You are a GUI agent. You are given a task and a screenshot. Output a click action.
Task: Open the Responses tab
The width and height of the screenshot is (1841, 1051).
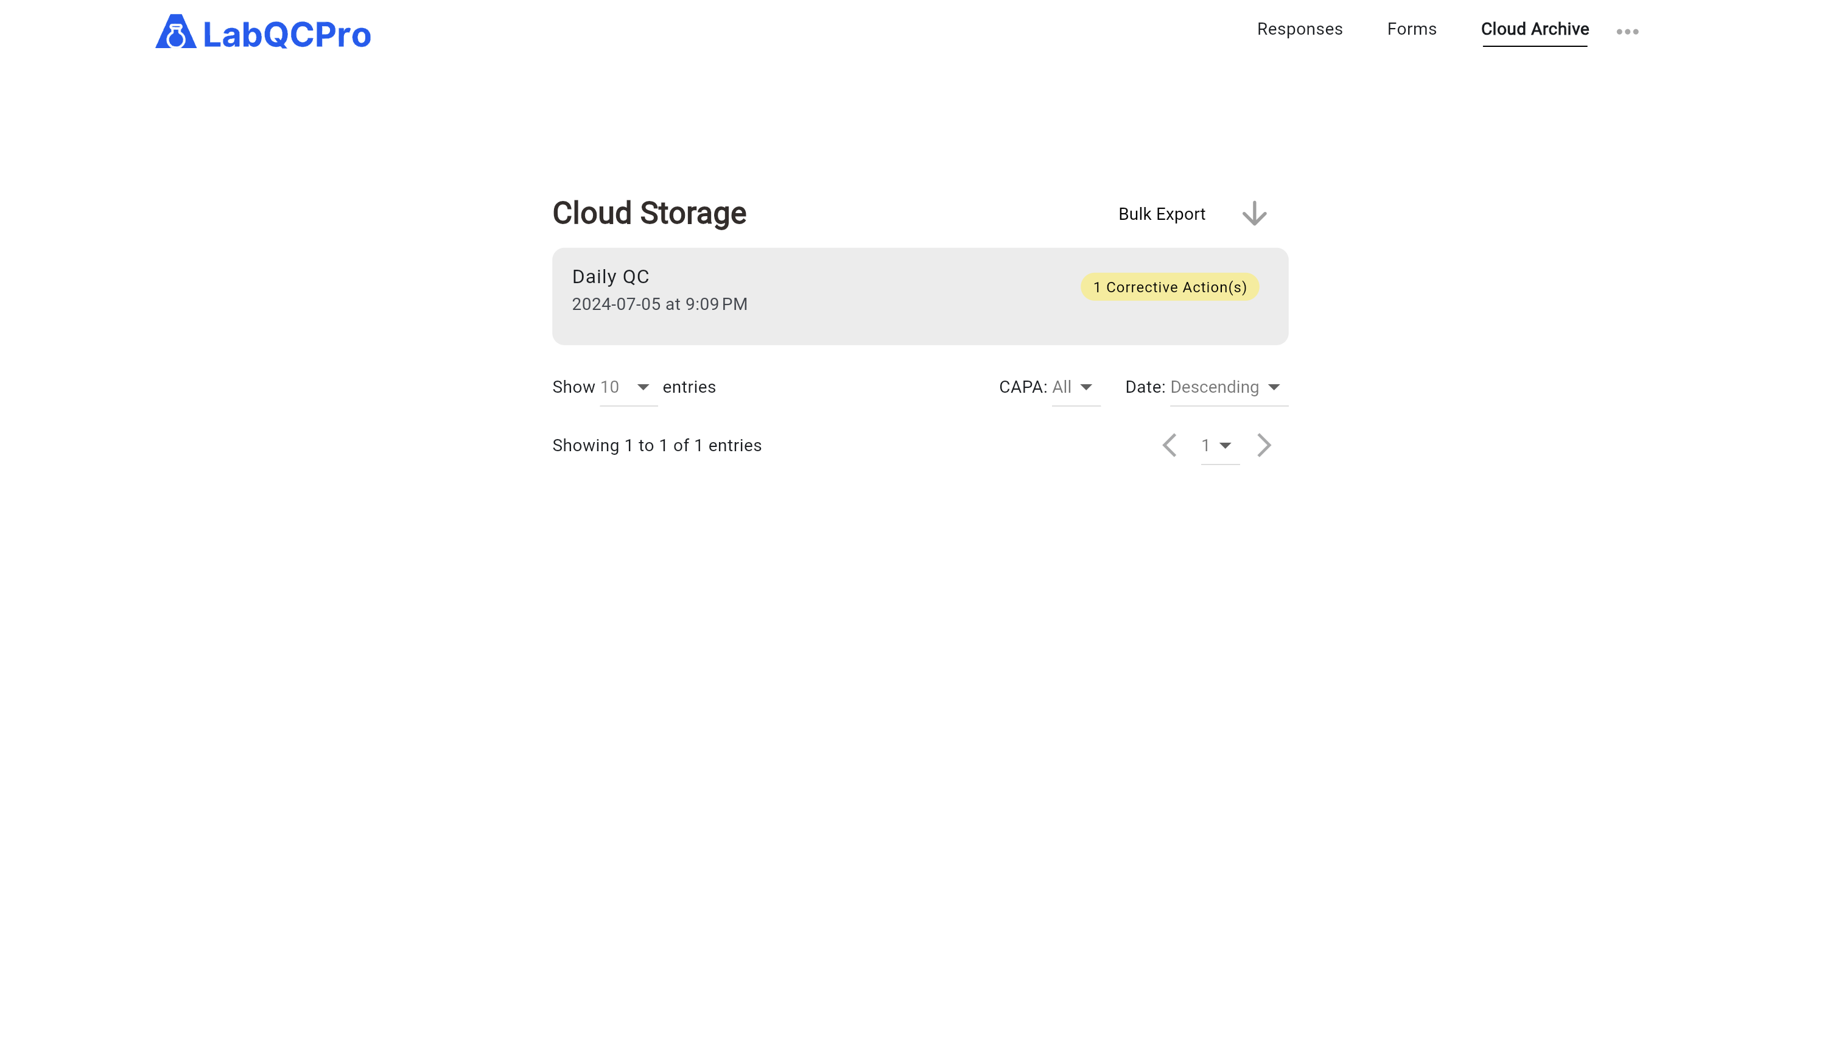click(x=1299, y=30)
